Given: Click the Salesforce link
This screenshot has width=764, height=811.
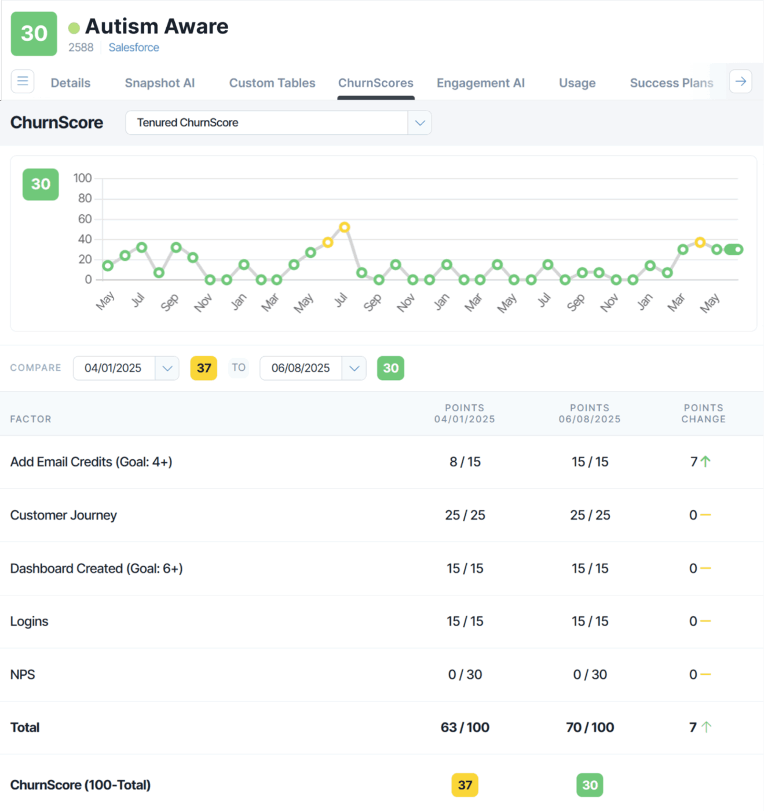Looking at the screenshot, I should click(134, 48).
